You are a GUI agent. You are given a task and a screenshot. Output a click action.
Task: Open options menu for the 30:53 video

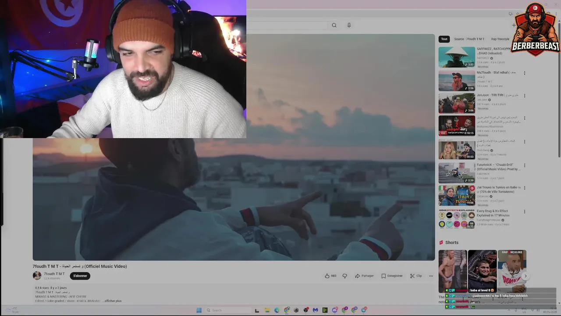[x=524, y=142]
